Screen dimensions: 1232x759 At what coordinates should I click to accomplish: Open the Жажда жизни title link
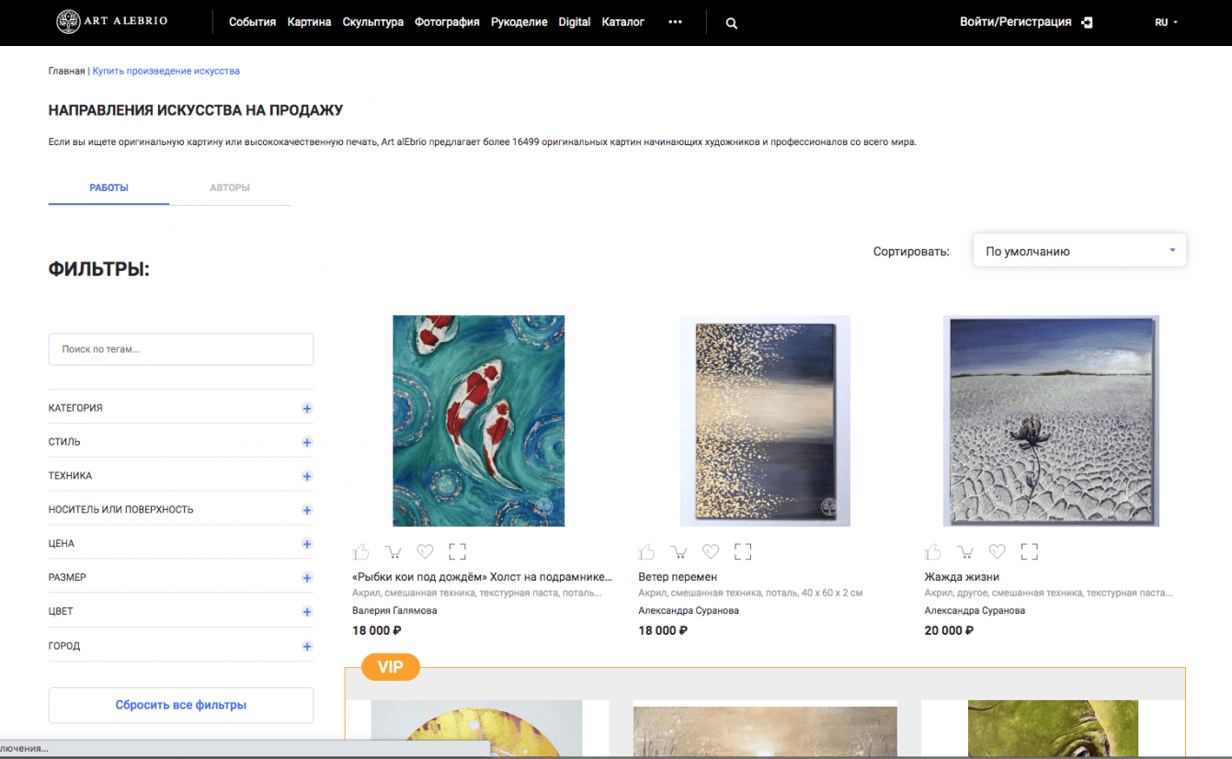click(962, 577)
